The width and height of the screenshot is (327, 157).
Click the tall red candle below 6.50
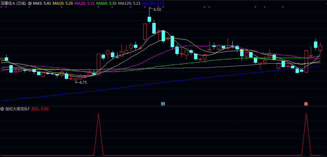click(x=145, y=31)
